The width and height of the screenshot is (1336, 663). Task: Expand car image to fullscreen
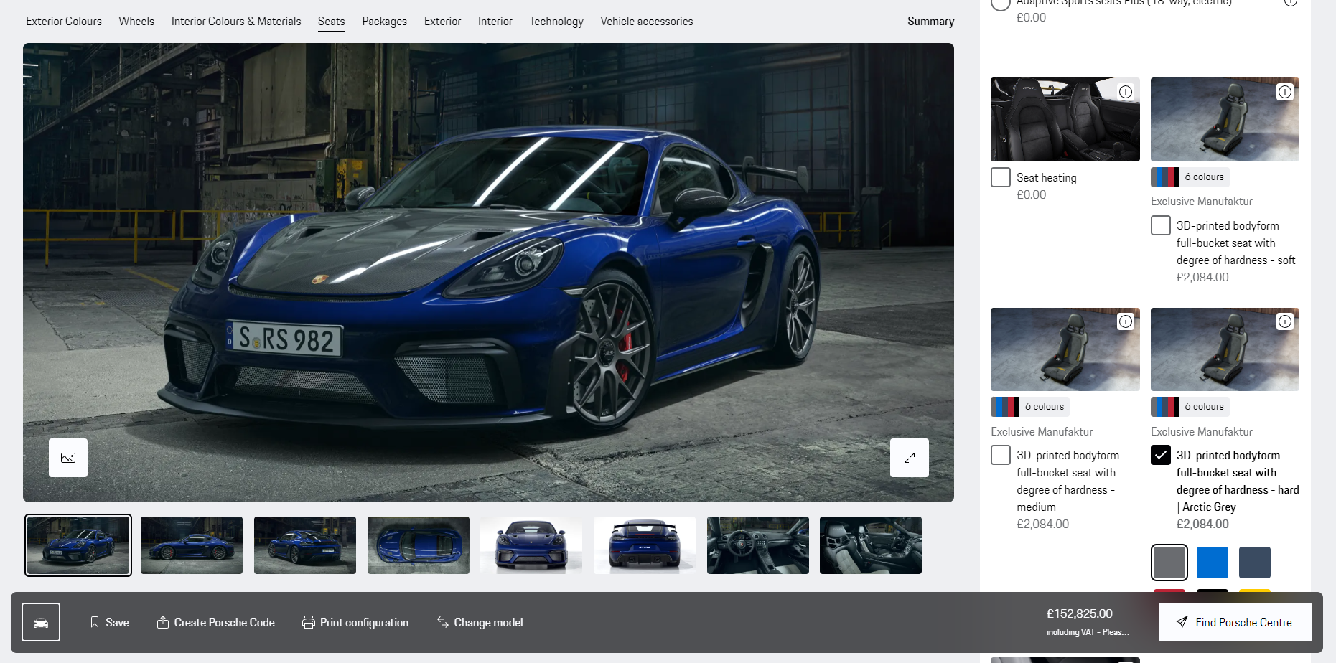pos(910,458)
